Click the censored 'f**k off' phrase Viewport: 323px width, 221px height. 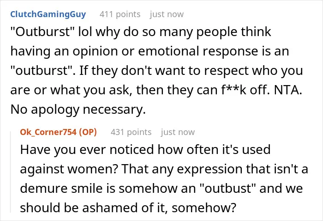click(x=245, y=90)
